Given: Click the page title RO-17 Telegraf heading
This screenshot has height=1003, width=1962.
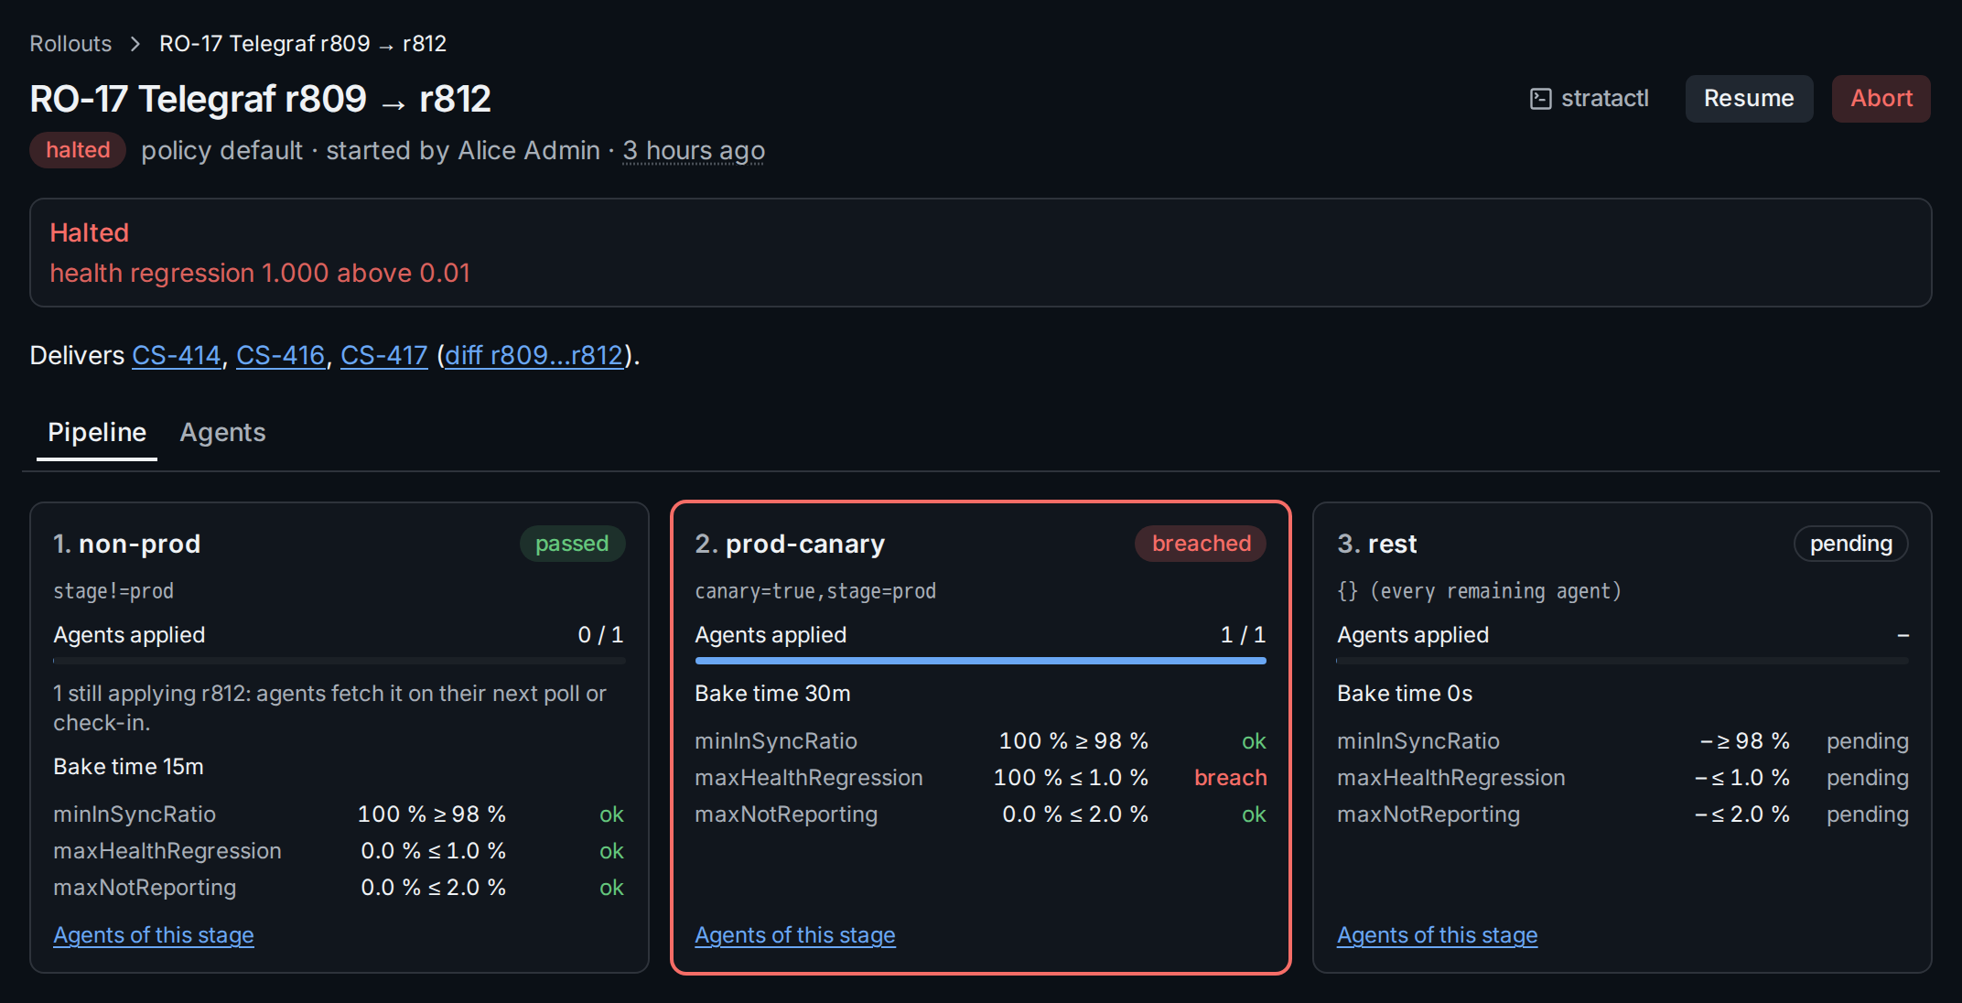Looking at the screenshot, I should coord(260,99).
